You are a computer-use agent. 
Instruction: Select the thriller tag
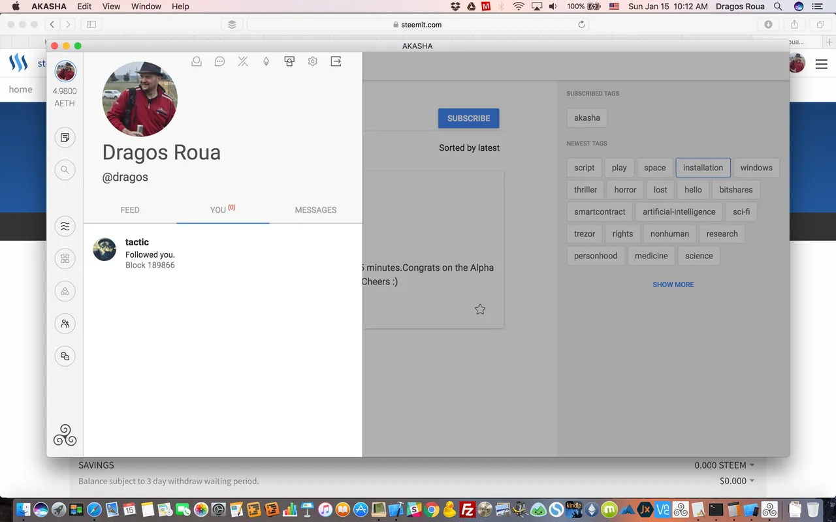tap(585, 190)
